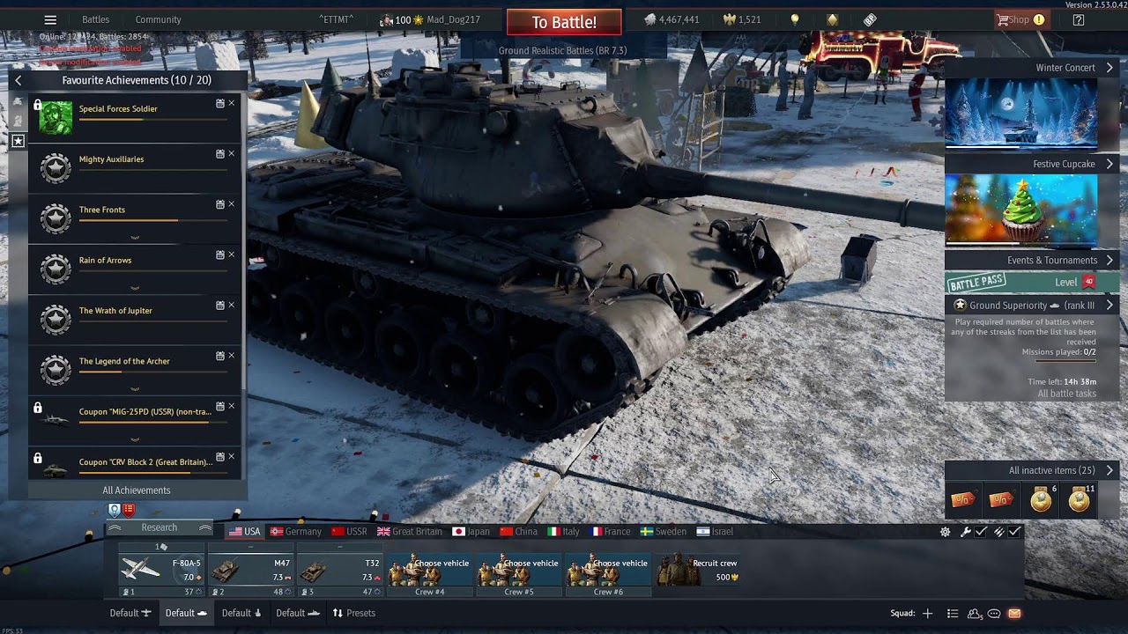Recruit crew for 500 eagles
The image size is (1128, 634).
pos(697,571)
